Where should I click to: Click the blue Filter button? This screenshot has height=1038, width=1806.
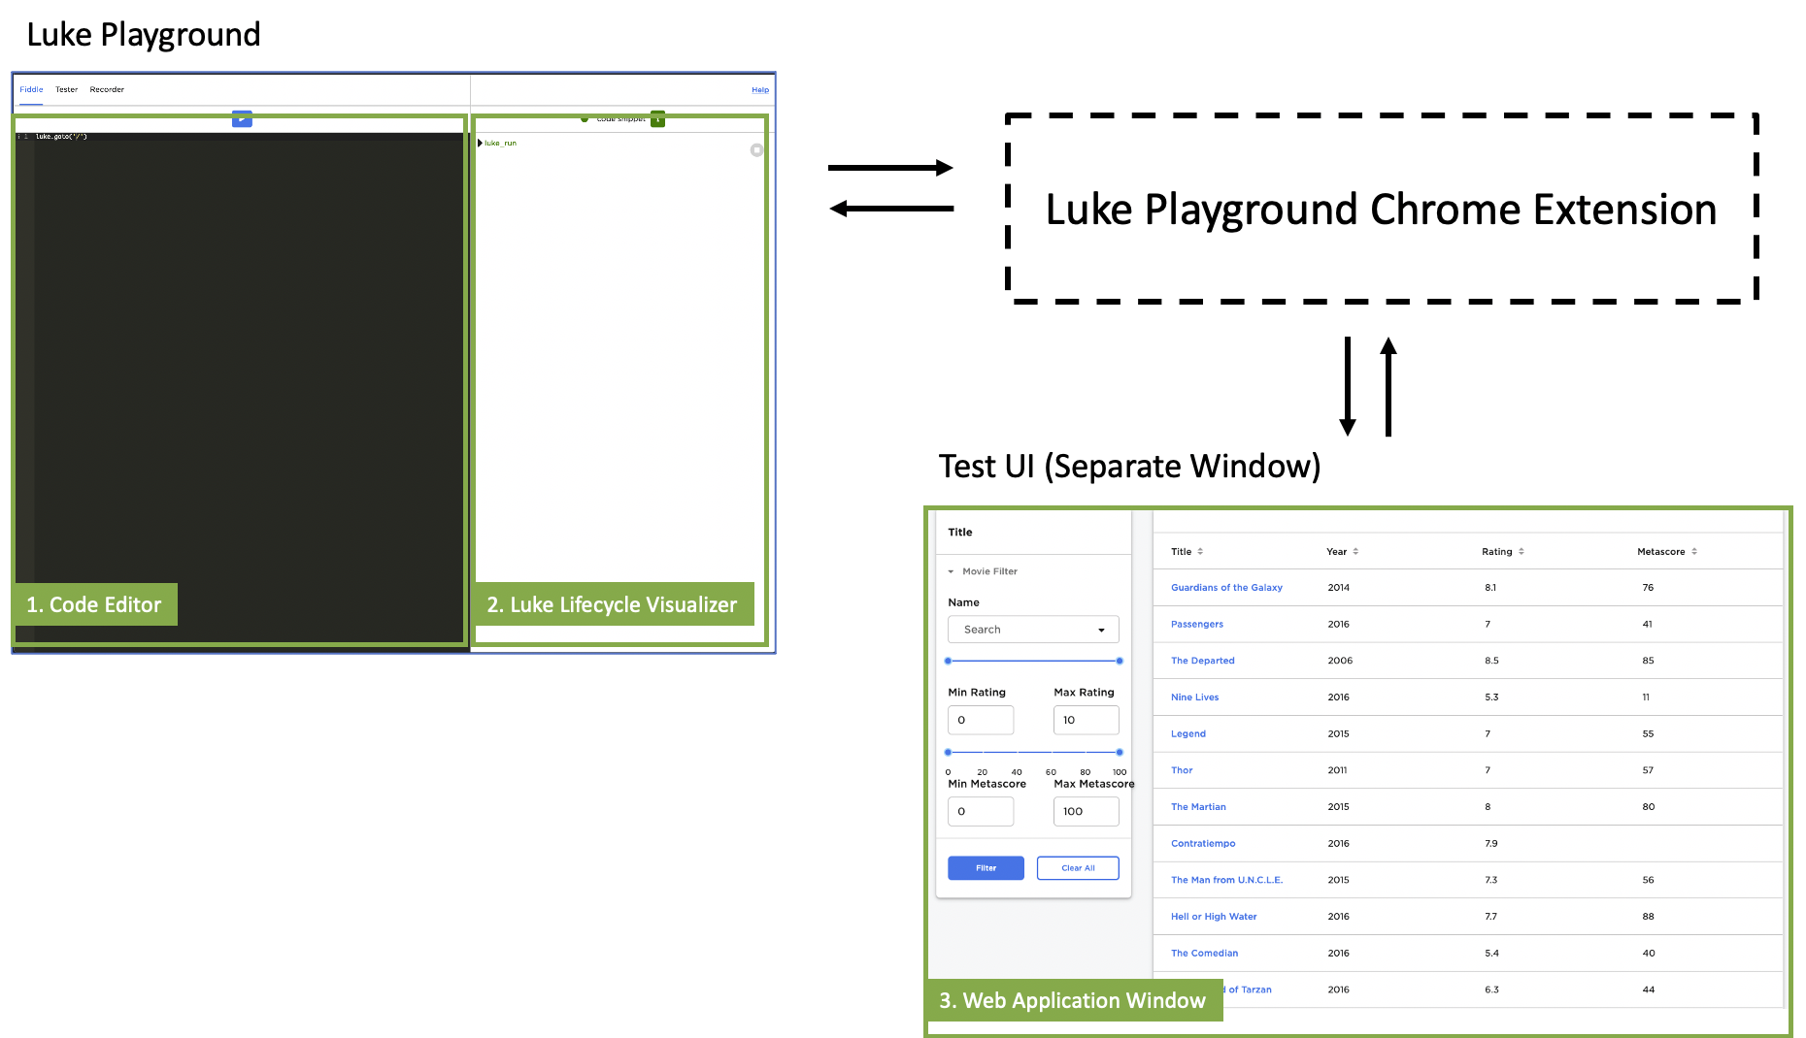coord(986,868)
